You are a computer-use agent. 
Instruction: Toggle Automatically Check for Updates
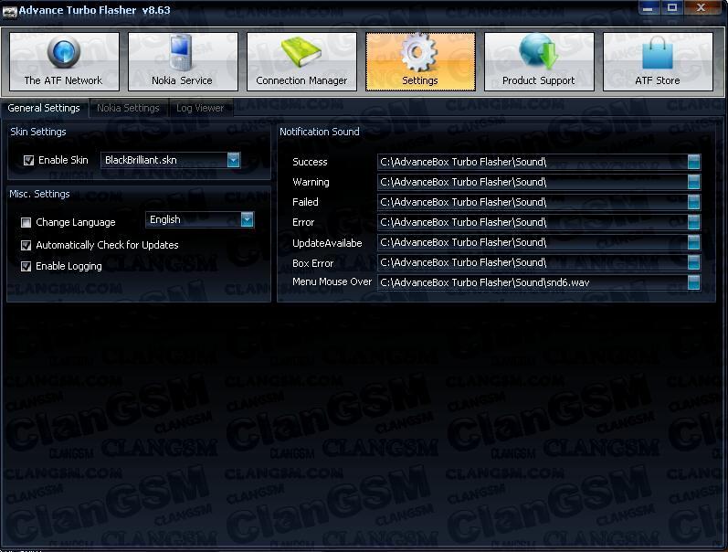[26, 245]
